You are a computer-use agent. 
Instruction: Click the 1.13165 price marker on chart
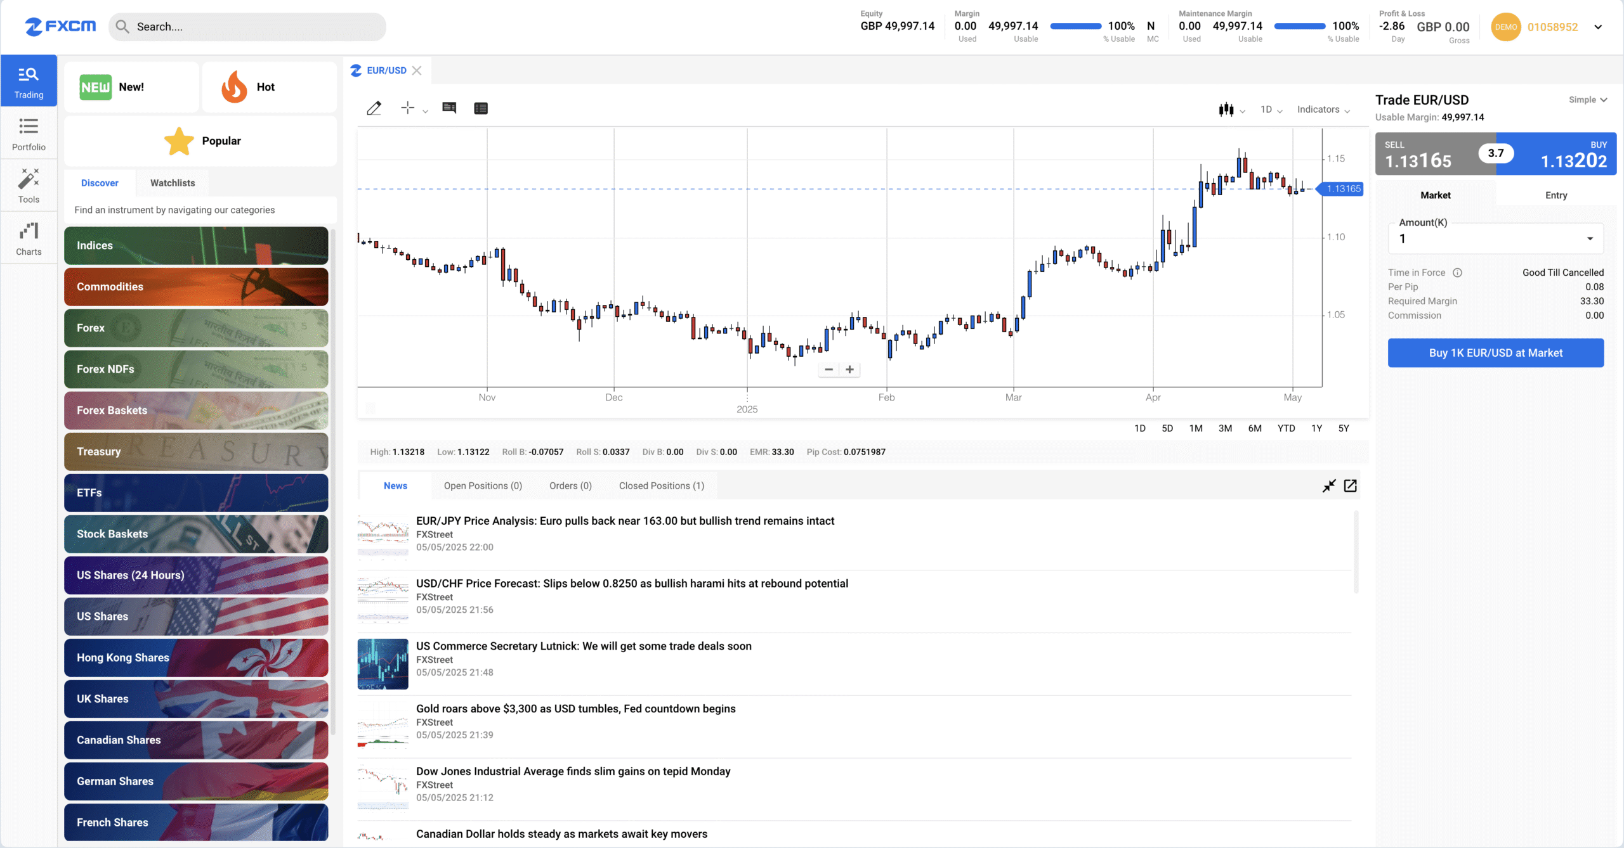(1340, 189)
